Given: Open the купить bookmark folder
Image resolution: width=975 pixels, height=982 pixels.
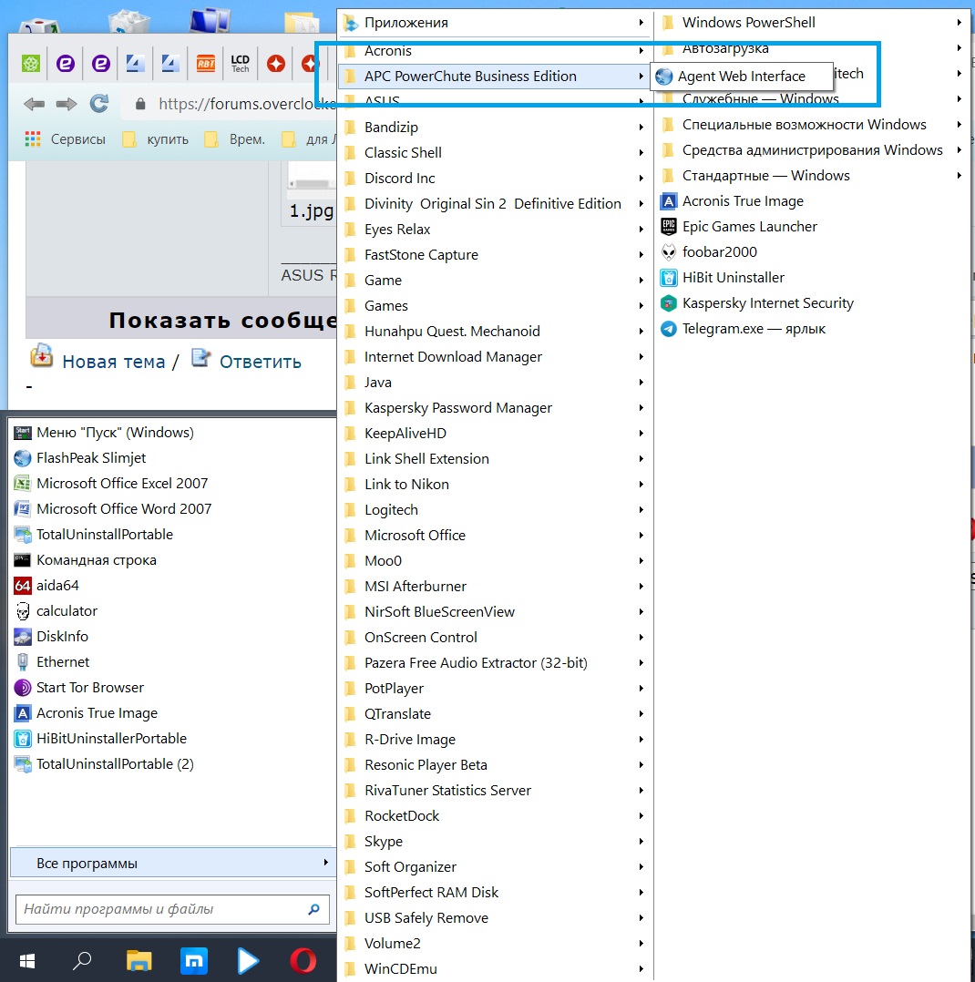Looking at the screenshot, I should coord(156,139).
